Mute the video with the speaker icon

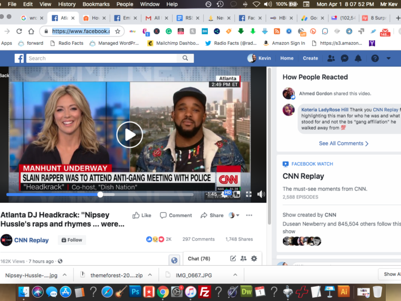[x=261, y=194]
